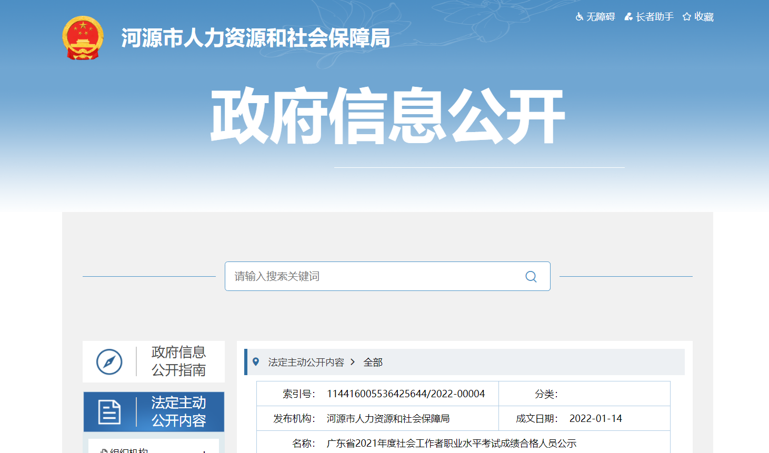The image size is (769, 453).
Task: Select the 法定主动公开内容 sidebar tab
Action: [178, 412]
